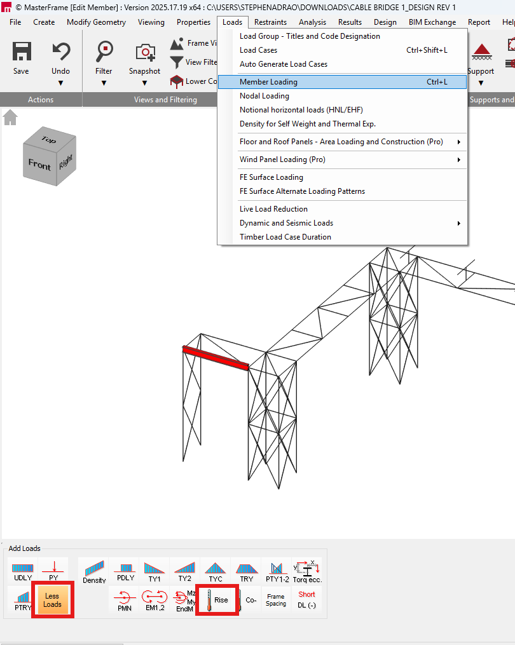Click the View Filter funnel icon
The image size is (515, 645).
[x=177, y=62]
